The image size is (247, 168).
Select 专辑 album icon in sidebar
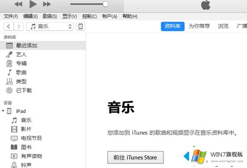(x=9, y=64)
